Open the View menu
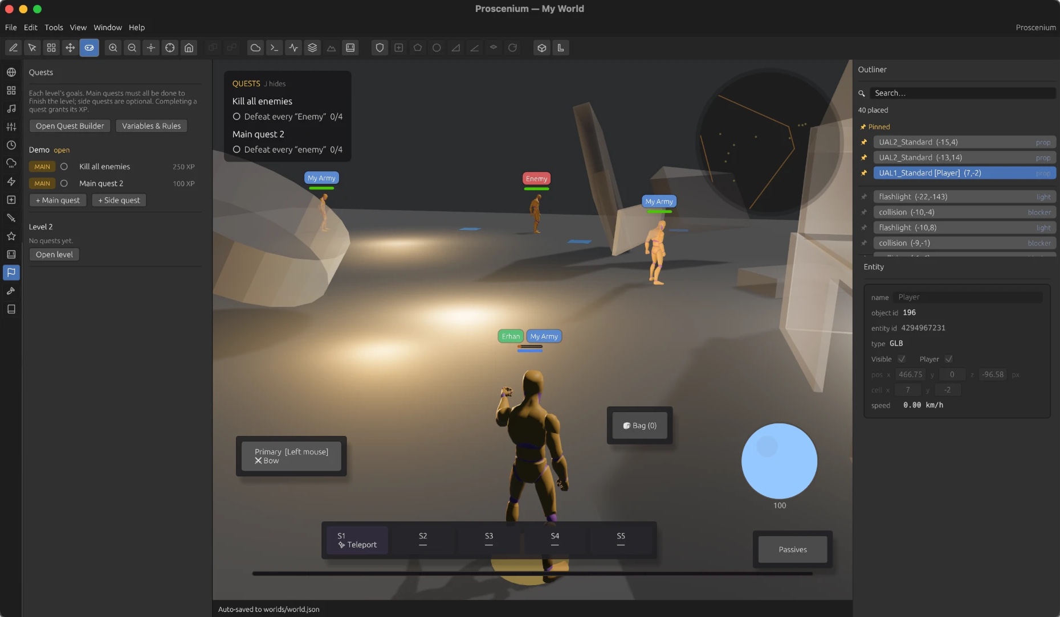This screenshot has width=1060, height=617. pos(78,27)
